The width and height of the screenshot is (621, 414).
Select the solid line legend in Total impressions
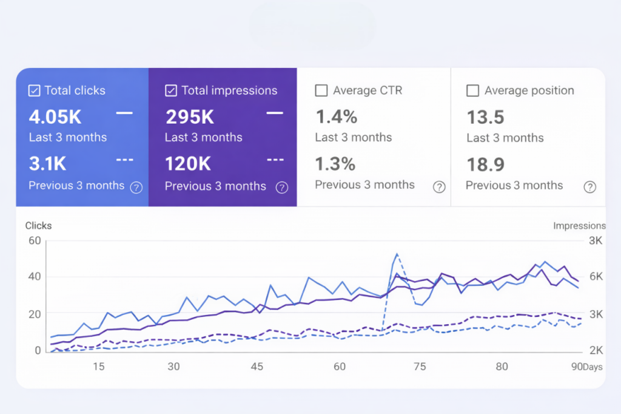[275, 113]
